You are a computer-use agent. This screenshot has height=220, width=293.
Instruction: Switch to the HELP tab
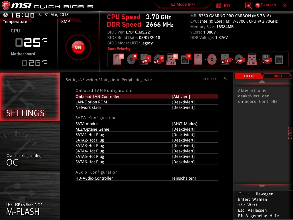249,76
